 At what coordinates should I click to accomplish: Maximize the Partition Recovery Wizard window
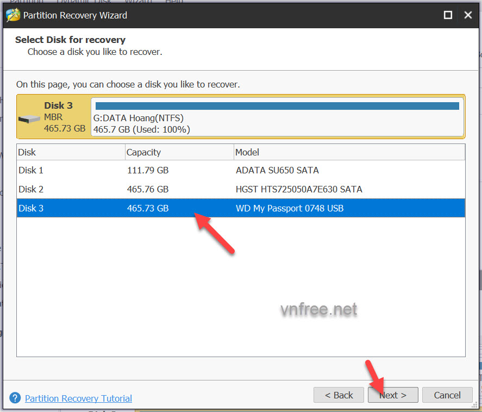[448, 15]
